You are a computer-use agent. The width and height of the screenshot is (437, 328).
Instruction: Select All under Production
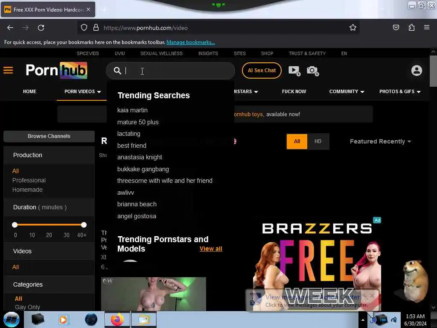(x=16, y=171)
